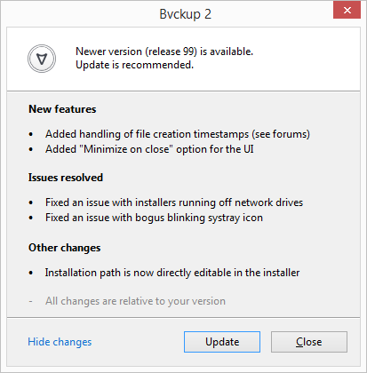Click the 'Minimize on close' option entry

tap(149, 149)
